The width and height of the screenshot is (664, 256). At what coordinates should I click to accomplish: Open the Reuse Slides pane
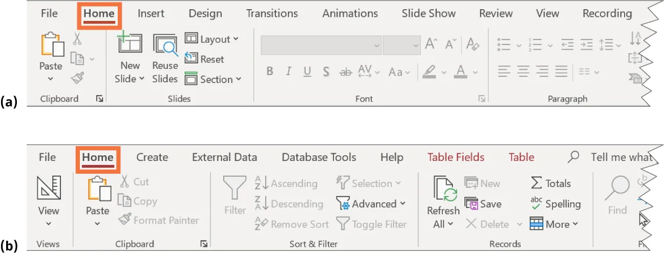[165, 45]
